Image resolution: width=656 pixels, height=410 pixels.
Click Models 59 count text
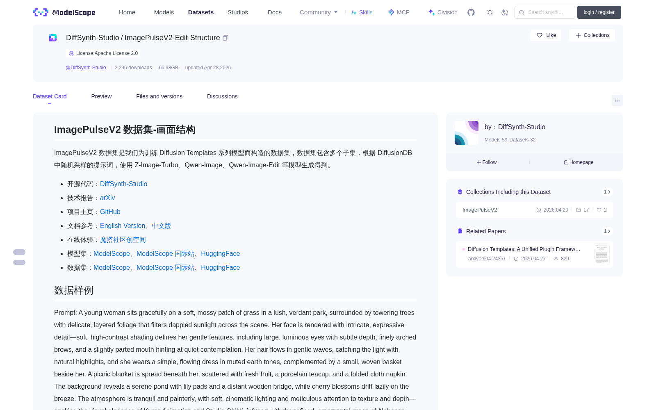(496, 140)
